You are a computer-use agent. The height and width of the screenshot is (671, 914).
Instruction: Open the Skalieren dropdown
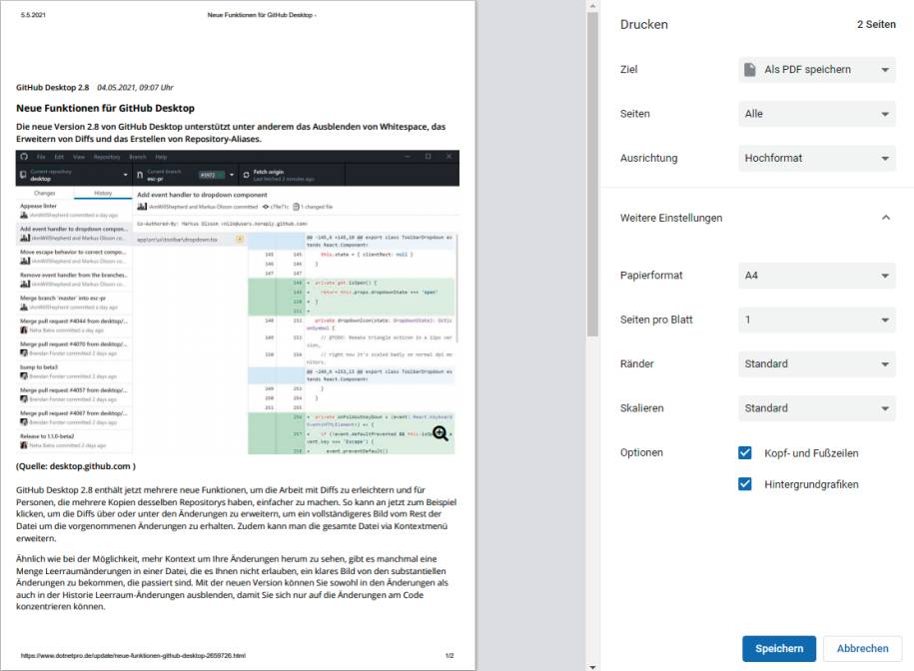click(817, 408)
